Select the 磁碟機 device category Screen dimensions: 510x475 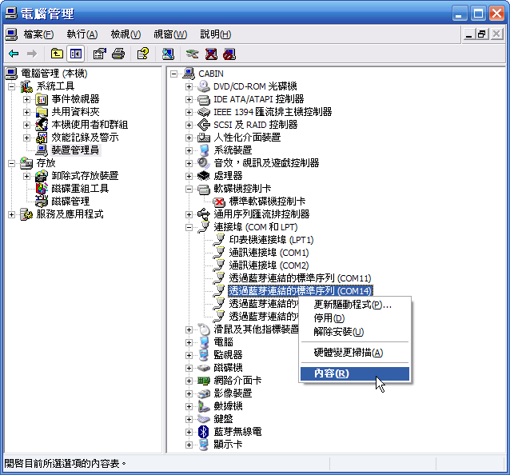point(228,368)
